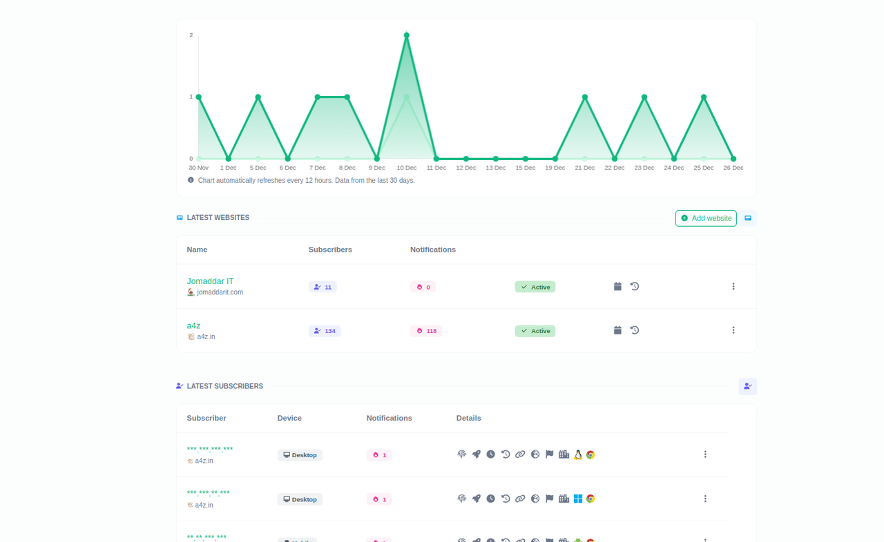Click the history arrow icon in Windows subscriber row

tap(506, 499)
